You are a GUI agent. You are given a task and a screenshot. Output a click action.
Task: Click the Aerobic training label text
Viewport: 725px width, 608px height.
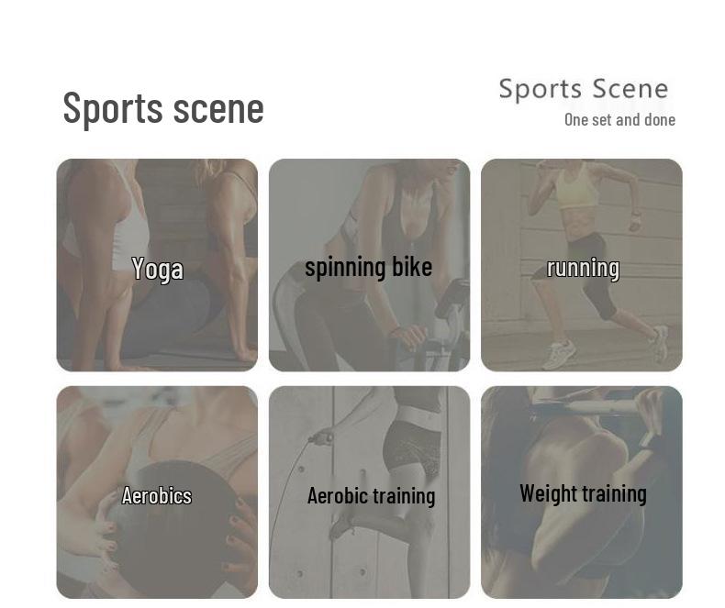372,496
